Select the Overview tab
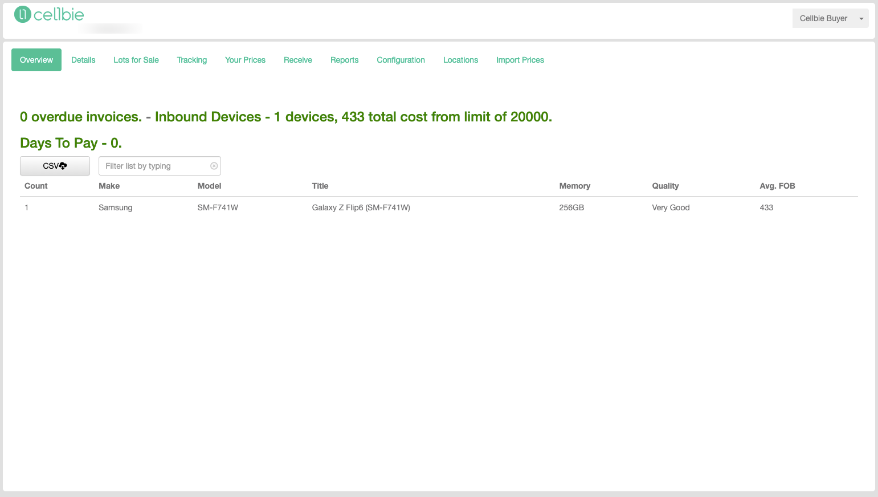This screenshot has height=497, width=878. (36, 60)
